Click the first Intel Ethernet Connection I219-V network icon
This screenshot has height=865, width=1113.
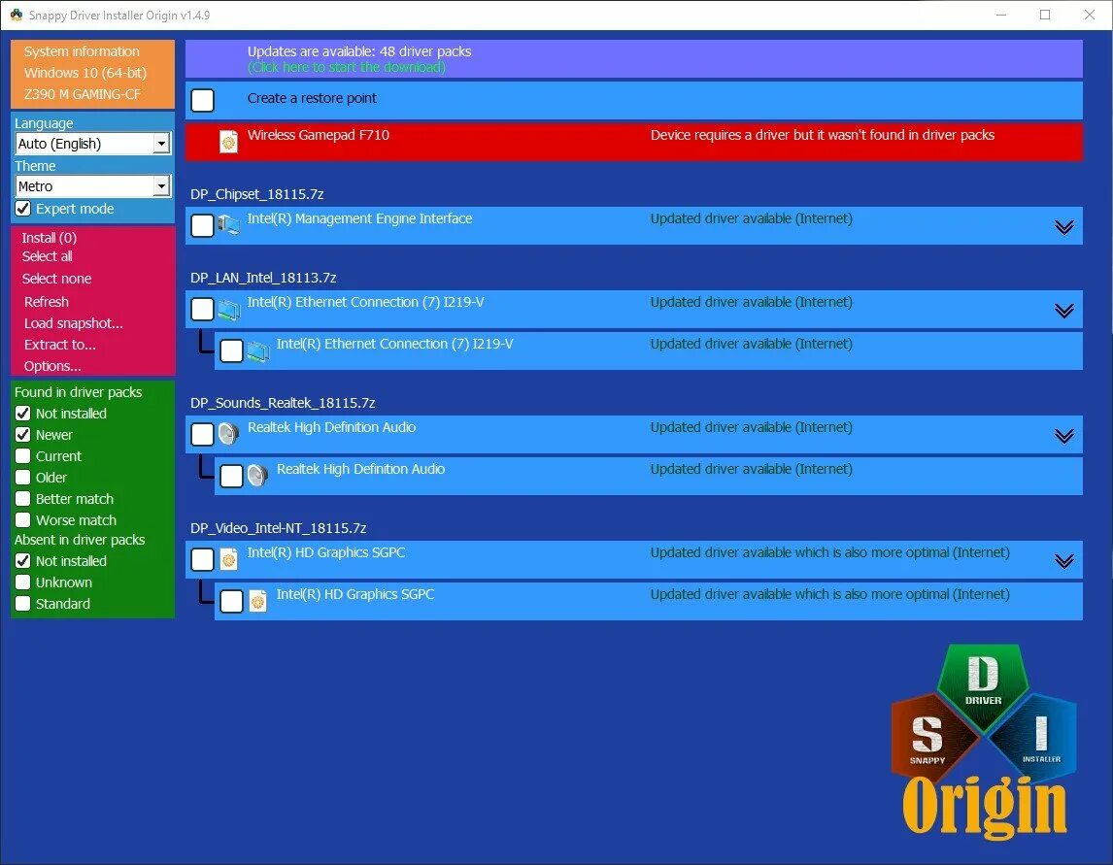pos(228,310)
